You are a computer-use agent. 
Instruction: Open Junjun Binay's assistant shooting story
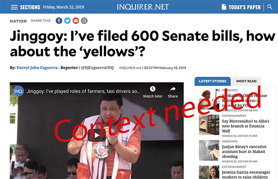(x=244, y=152)
